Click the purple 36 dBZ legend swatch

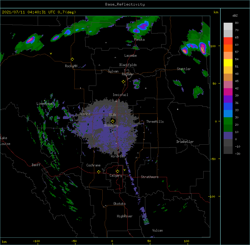coord(228,99)
